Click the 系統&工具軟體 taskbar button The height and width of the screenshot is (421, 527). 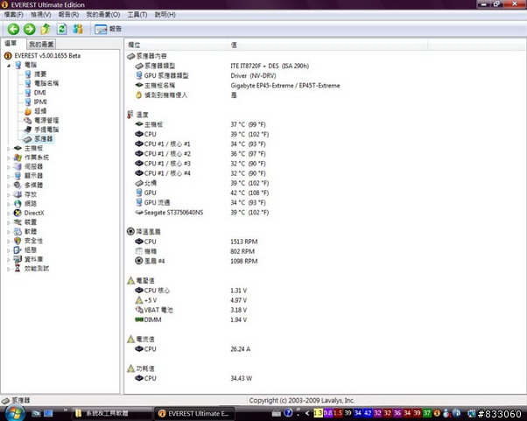111,414
